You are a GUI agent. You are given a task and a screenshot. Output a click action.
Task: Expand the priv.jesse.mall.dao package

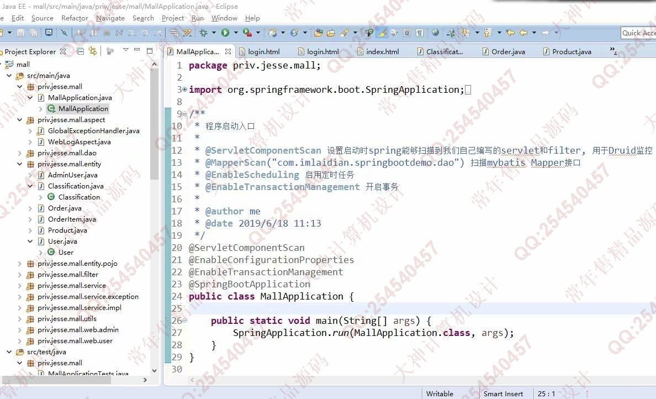(20, 153)
